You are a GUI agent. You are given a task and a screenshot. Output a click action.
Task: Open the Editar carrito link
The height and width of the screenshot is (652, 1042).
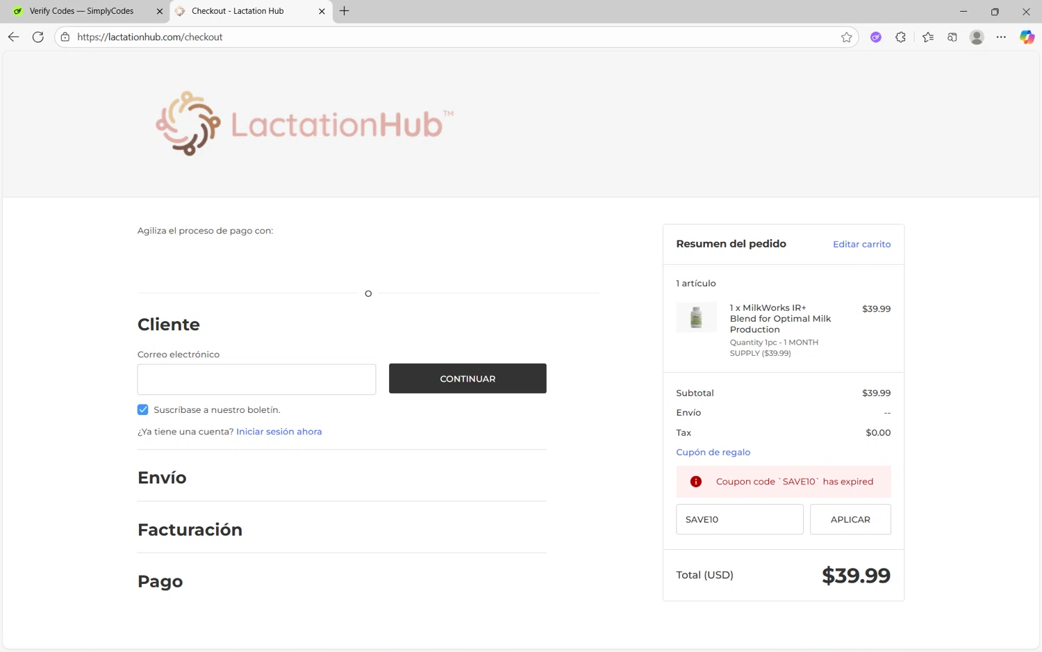click(861, 245)
